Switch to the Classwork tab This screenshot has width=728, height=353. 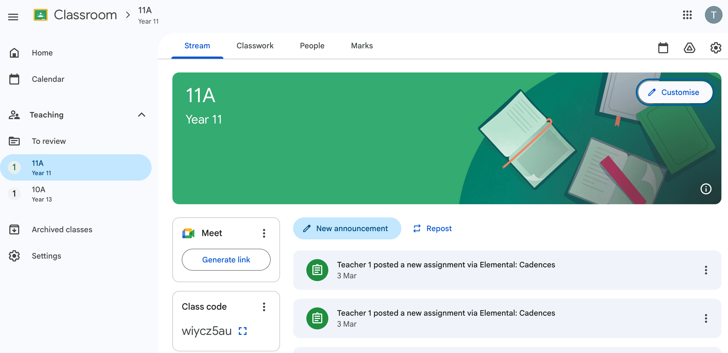pyautogui.click(x=255, y=46)
